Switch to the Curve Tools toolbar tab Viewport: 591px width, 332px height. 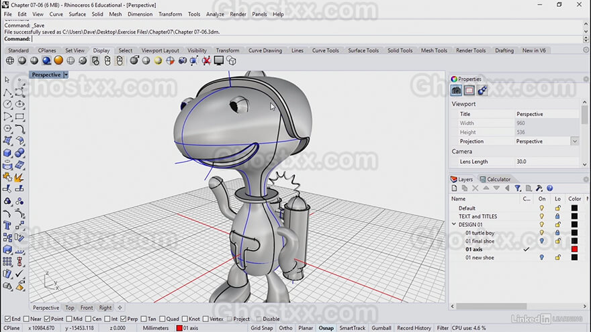click(325, 50)
